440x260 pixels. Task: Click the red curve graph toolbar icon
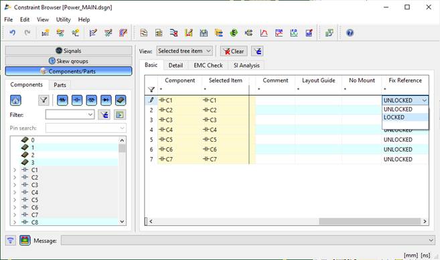264,33
